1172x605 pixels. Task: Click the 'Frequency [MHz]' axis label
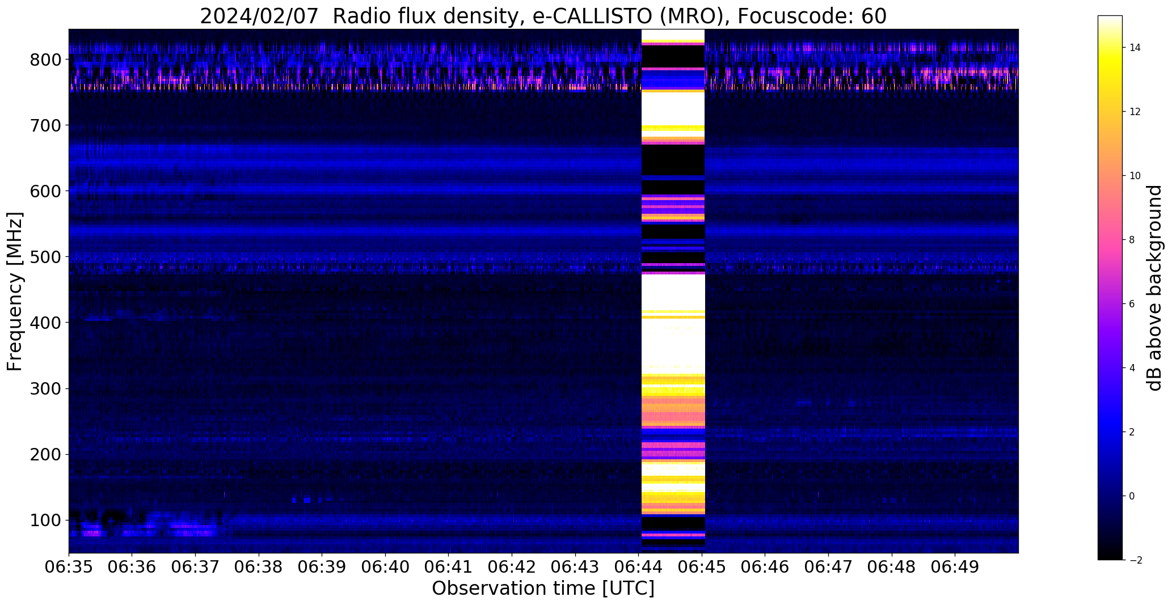[x=15, y=291]
